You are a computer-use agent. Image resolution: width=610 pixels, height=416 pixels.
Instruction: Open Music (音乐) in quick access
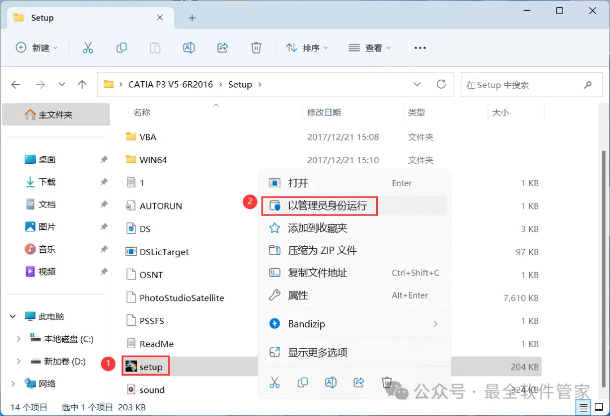pos(47,249)
